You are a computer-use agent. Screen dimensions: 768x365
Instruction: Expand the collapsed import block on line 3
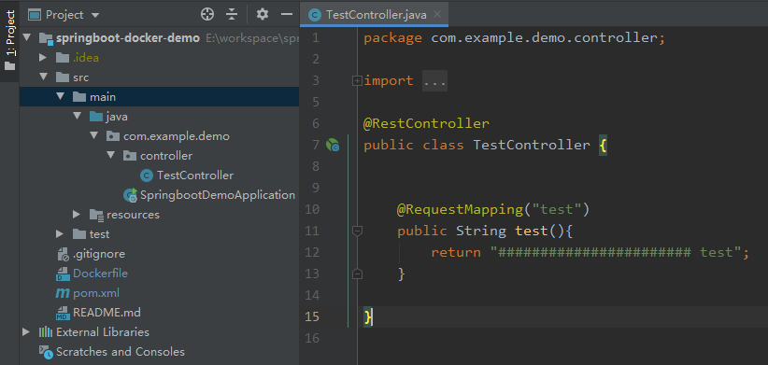357,80
